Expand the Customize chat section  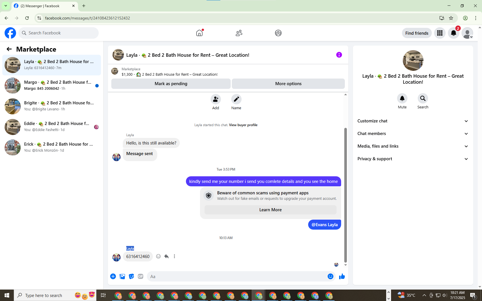coord(413,121)
